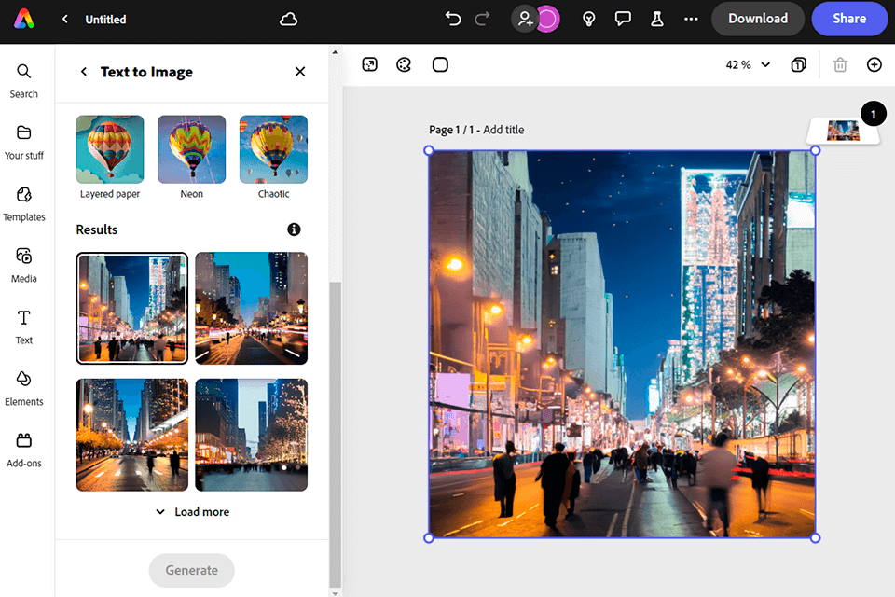Select the Neon style thumbnail
This screenshot has height=597, width=895.
tap(191, 149)
